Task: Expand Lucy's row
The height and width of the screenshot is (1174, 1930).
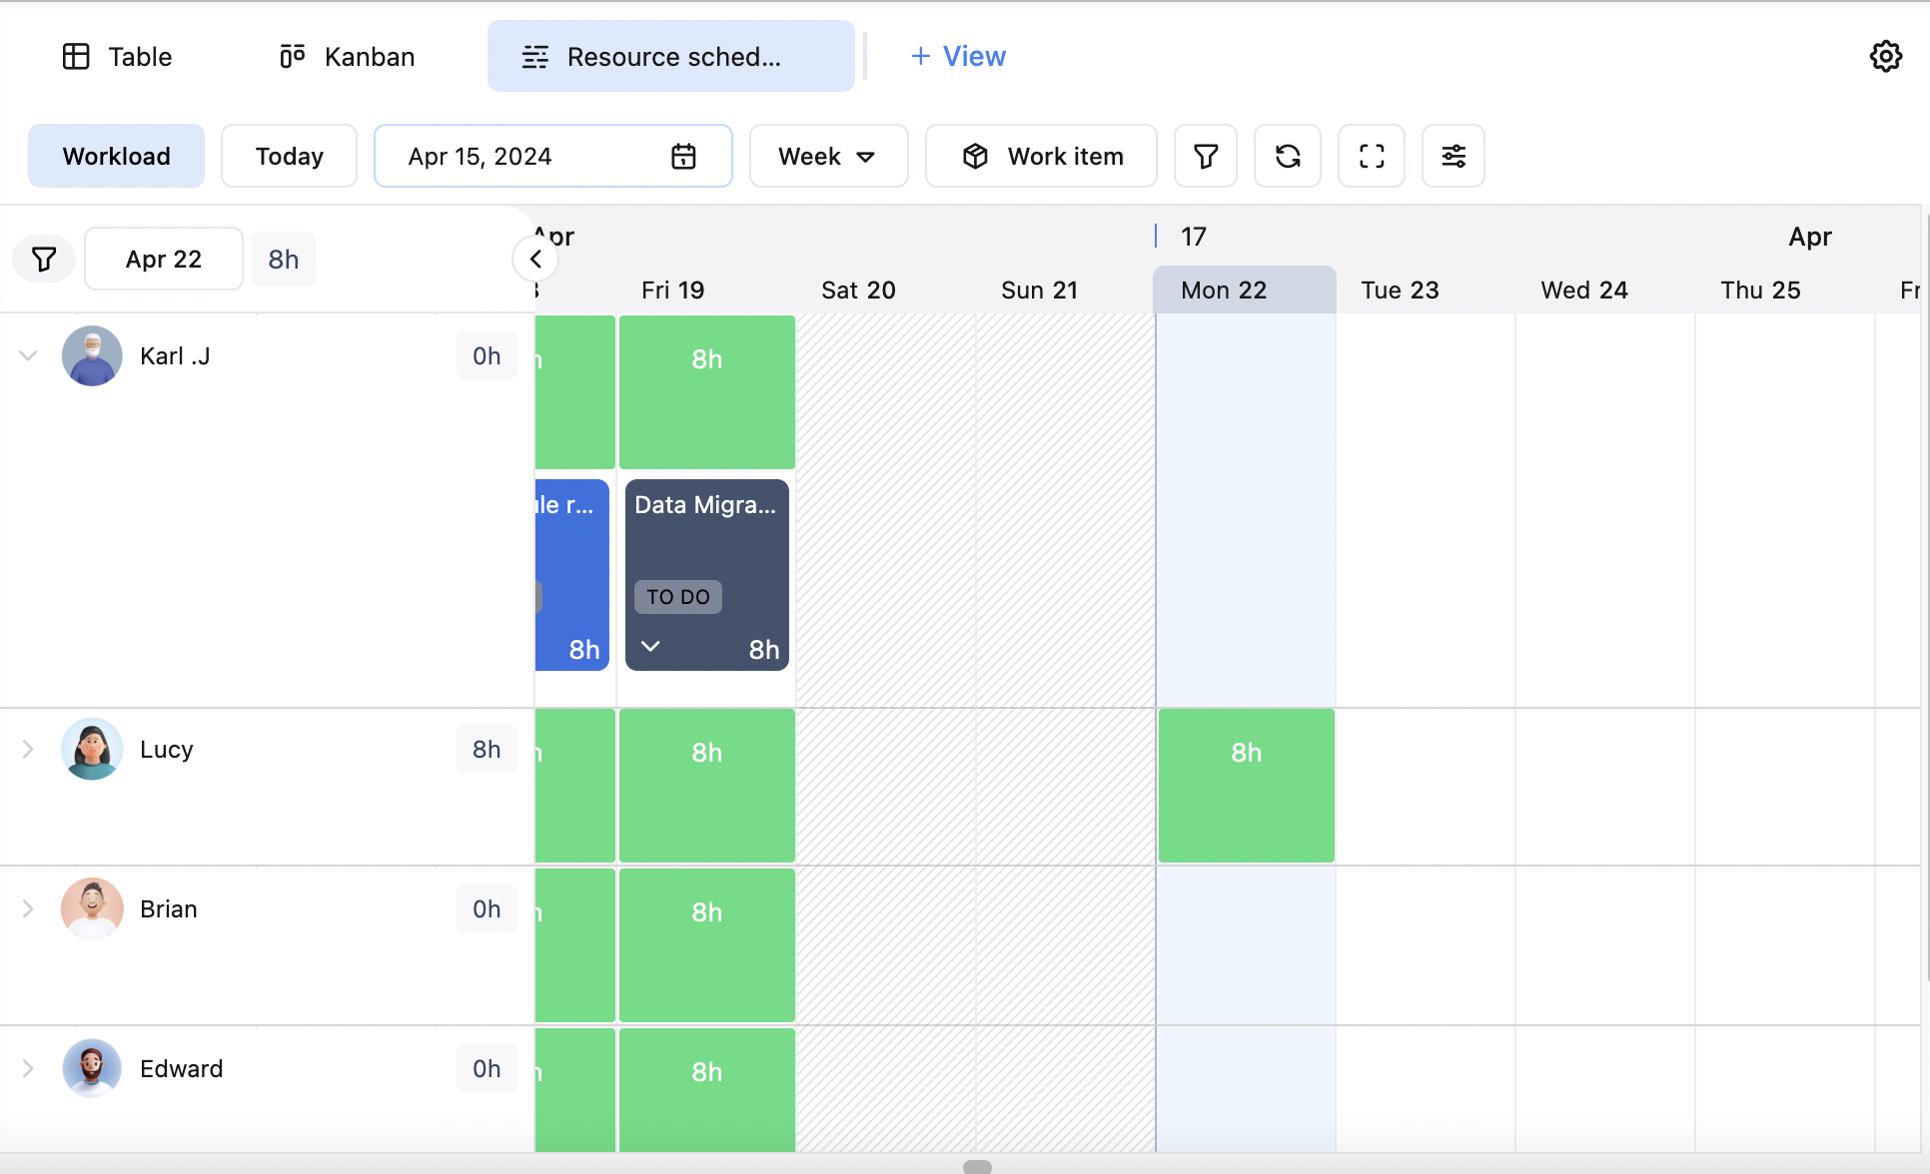Action: [x=28, y=749]
